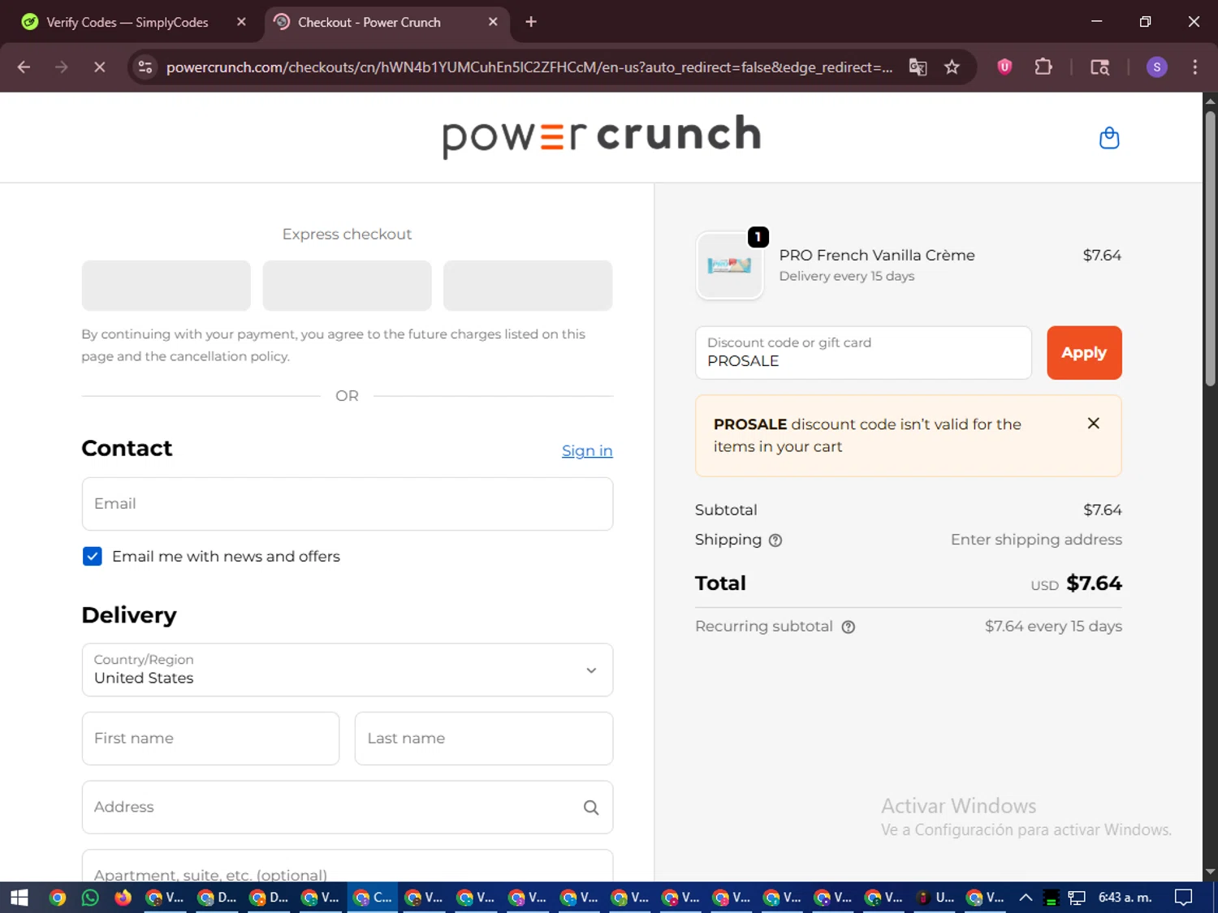Focus the Address input field
1218x913 pixels.
coord(348,807)
